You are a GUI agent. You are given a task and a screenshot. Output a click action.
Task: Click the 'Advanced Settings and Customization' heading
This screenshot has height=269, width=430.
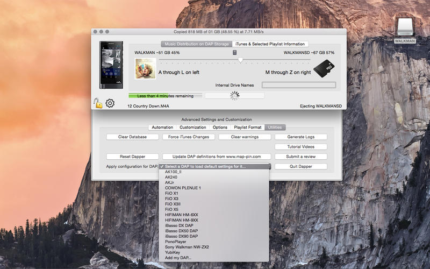click(x=217, y=119)
